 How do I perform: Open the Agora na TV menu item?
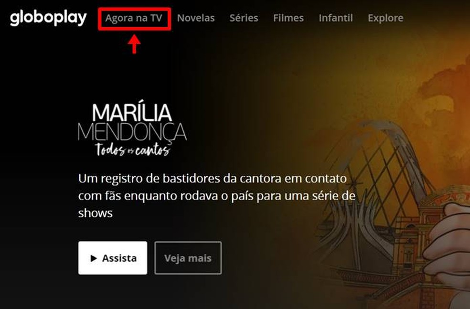pos(134,18)
